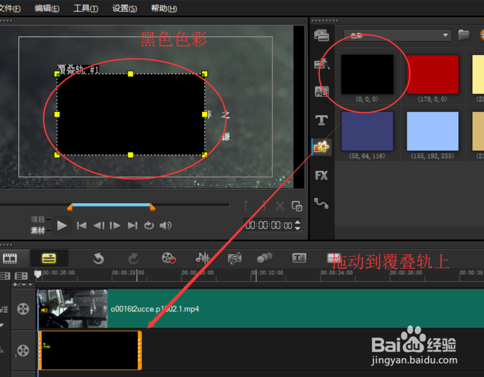Click the timeline playhead marker
Screen dimensions: 484x377
pos(38,274)
